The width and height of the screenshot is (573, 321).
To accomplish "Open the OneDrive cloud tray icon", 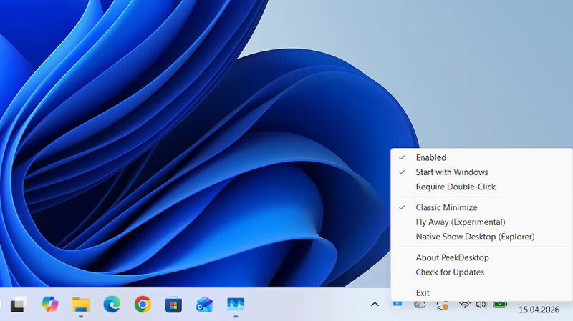I will [x=420, y=305].
